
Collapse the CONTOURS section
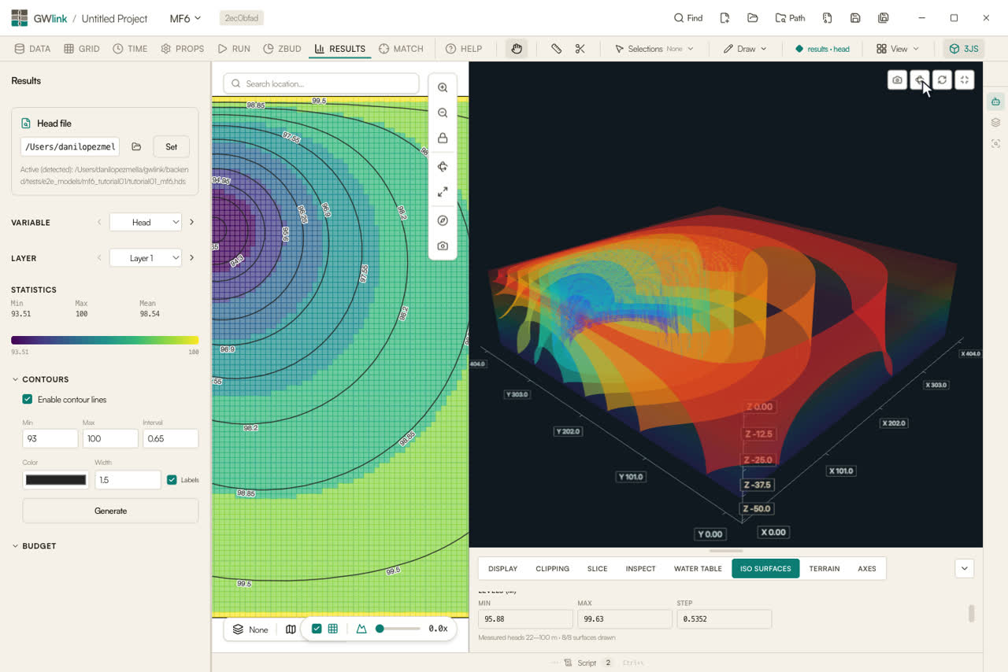coord(40,379)
